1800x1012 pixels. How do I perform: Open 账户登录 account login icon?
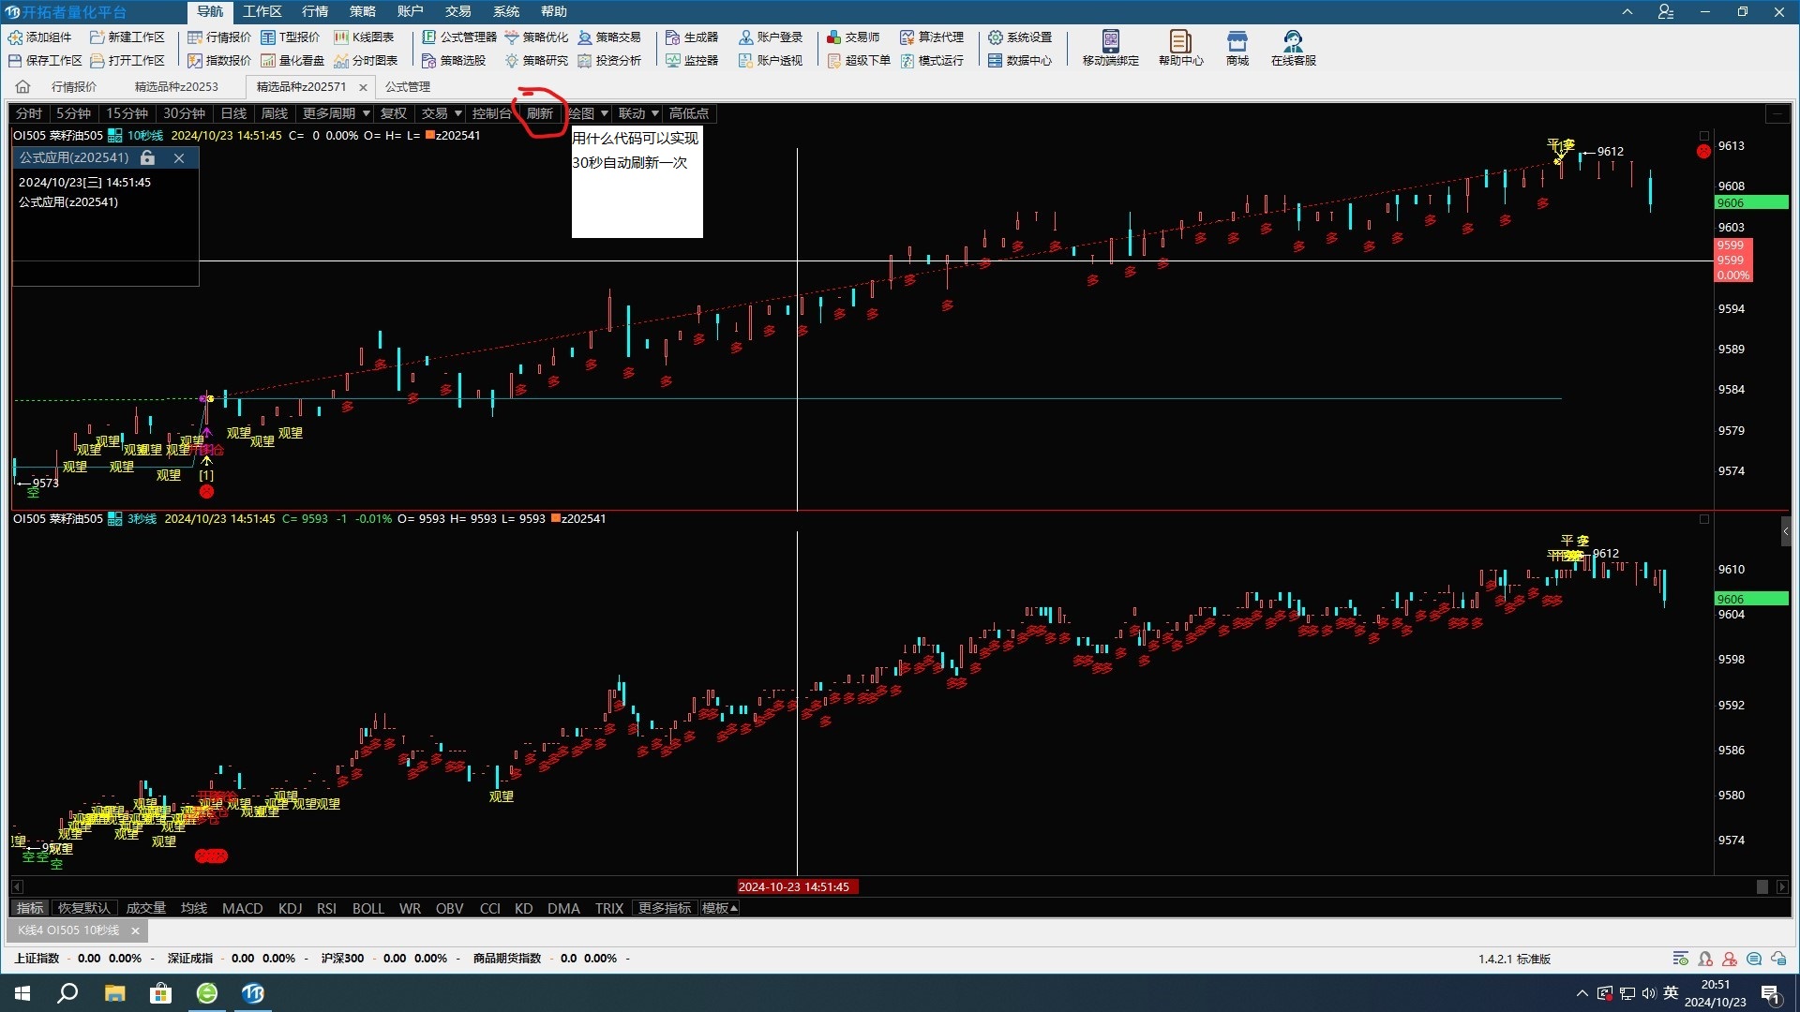(x=746, y=37)
